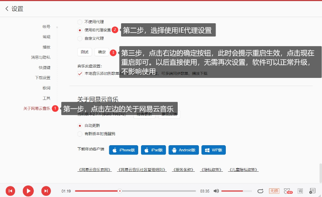Click the 01:19 elapsed time text
Image resolution: width=322 pixels, height=197 pixels.
66,191
